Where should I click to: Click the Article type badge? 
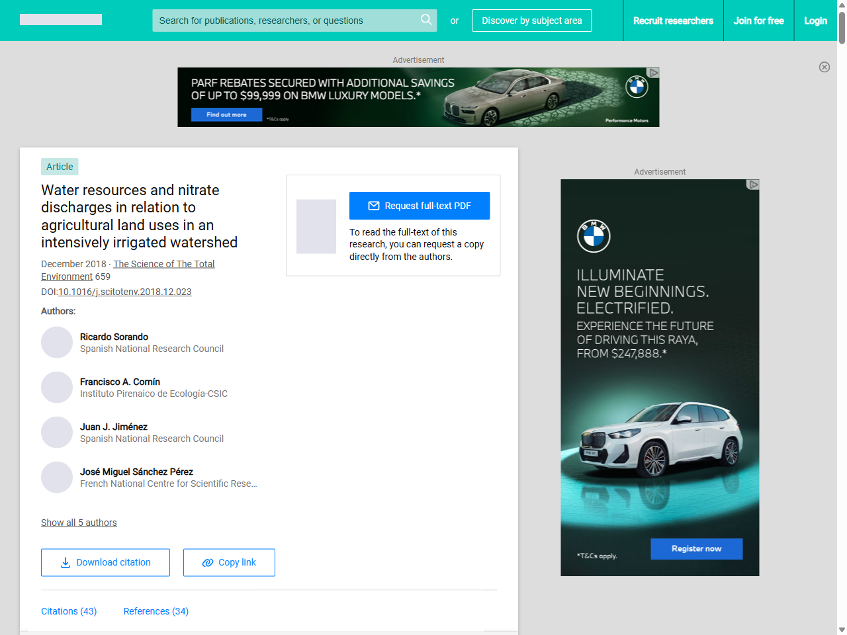[60, 167]
